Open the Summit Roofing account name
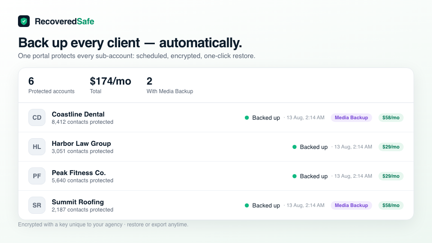Image resolution: width=432 pixels, height=243 pixels. coord(78,202)
